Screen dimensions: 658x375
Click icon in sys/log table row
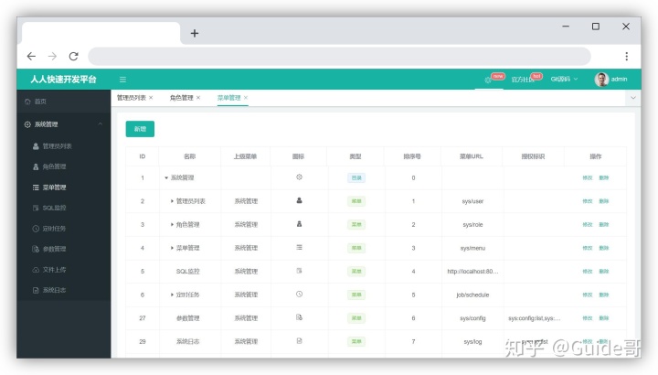click(299, 341)
